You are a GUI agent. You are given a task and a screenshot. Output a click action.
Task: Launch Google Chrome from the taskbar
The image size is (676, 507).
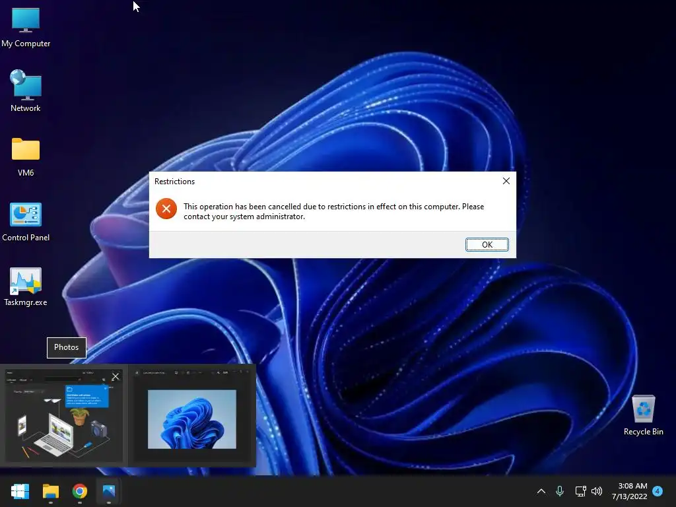click(x=80, y=491)
